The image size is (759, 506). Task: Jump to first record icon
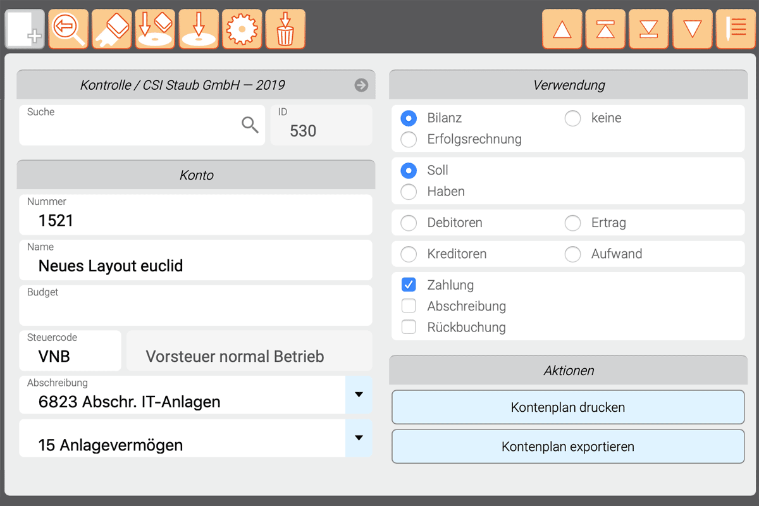coord(605,29)
